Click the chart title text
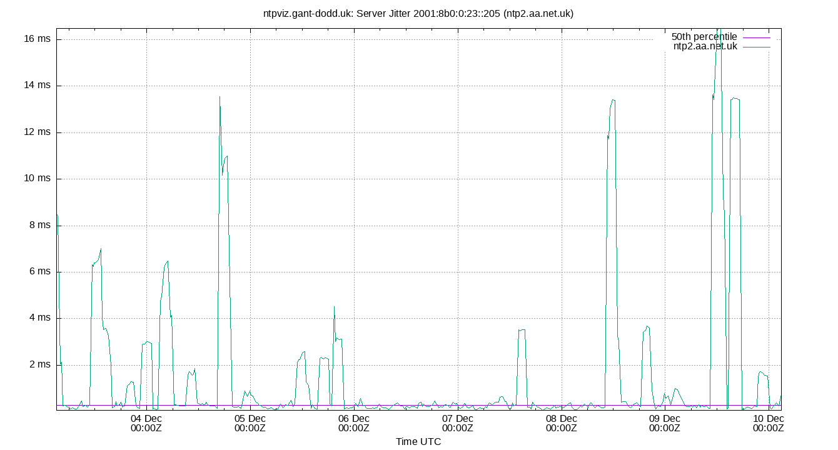 click(419, 12)
